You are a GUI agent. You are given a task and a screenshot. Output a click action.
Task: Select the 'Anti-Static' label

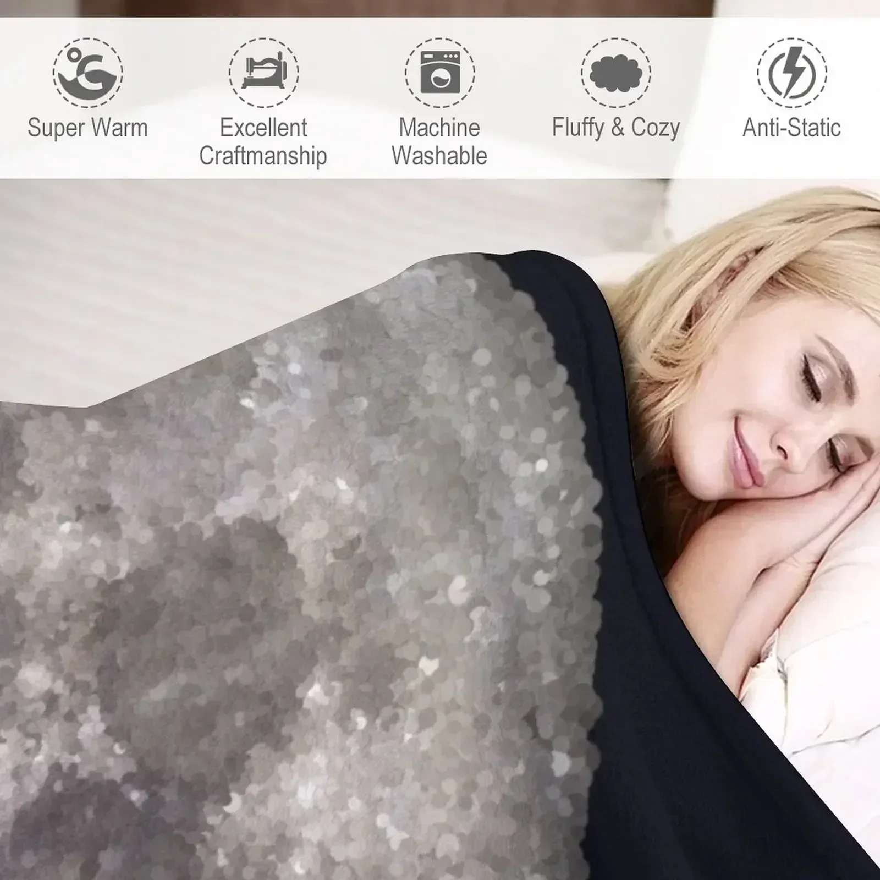click(792, 128)
